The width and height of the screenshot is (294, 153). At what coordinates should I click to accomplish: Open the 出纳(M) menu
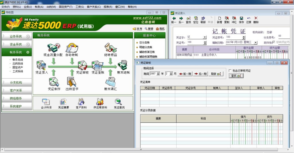51,7
